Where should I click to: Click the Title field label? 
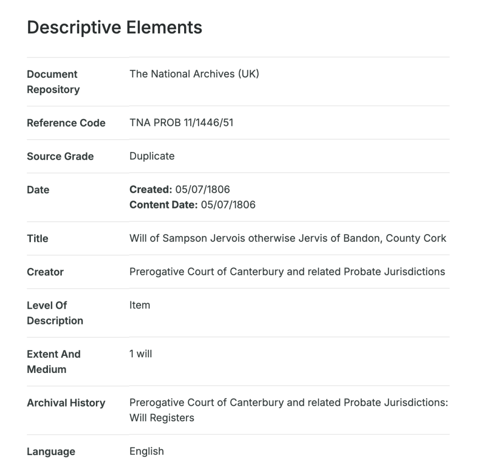point(37,238)
